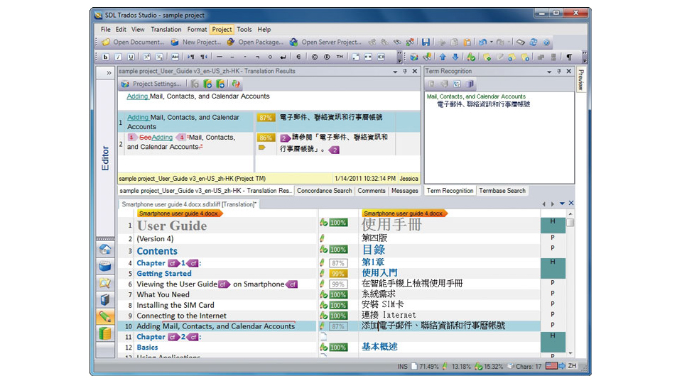This screenshot has height=383, width=682.
Task: Insert the TM trademark symbol
Action: tap(340, 57)
